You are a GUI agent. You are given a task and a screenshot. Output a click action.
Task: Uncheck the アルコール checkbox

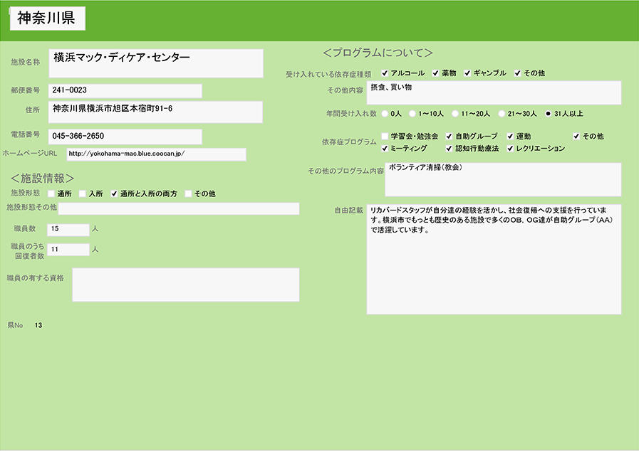385,73
